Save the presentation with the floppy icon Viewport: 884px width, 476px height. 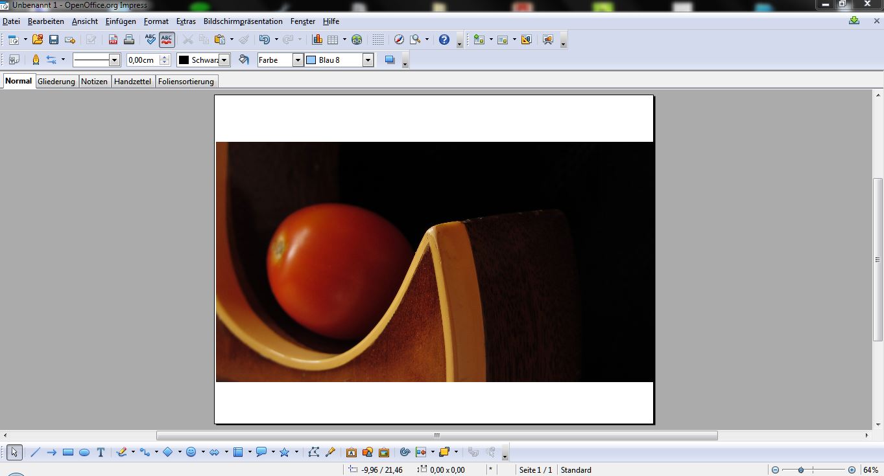coord(54,40)
